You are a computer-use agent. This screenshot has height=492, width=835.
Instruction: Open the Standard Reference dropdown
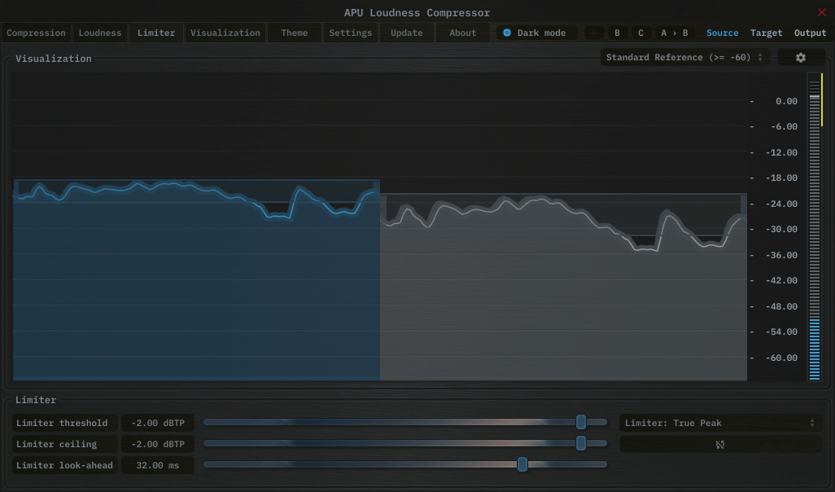pos(684,57)
